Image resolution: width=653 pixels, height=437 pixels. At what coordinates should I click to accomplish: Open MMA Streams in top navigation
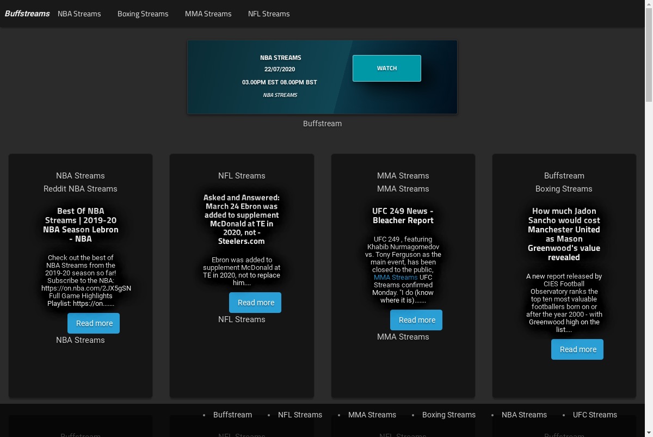pos(208,14)
